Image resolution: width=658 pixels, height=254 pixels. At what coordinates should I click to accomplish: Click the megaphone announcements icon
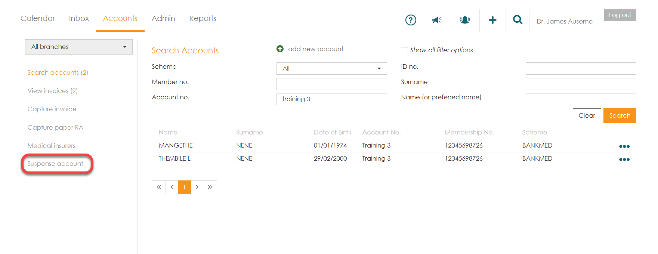[437, 20]
